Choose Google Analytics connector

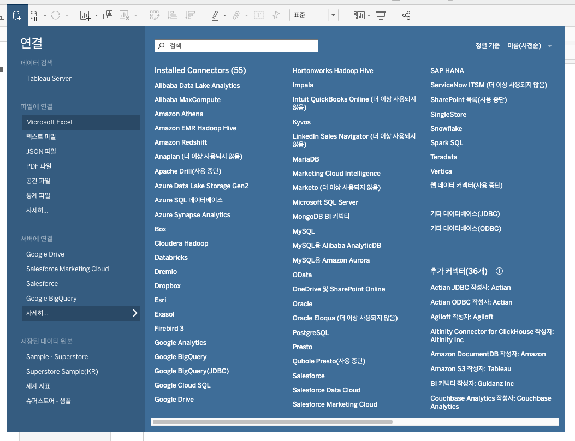pos(180,343)
